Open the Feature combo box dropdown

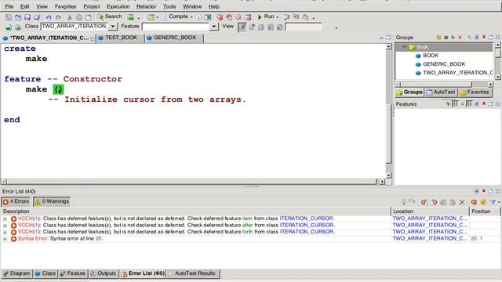(214, 27)
